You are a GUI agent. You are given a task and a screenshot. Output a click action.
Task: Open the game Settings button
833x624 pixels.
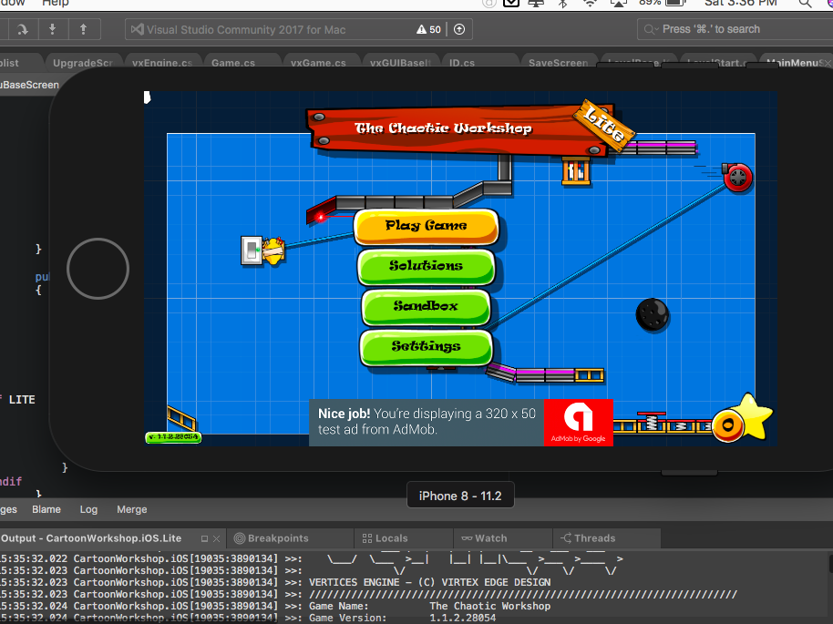point(426,346)
